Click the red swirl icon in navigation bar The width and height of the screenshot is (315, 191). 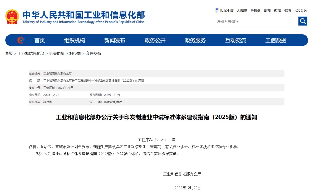click(20, 40)
